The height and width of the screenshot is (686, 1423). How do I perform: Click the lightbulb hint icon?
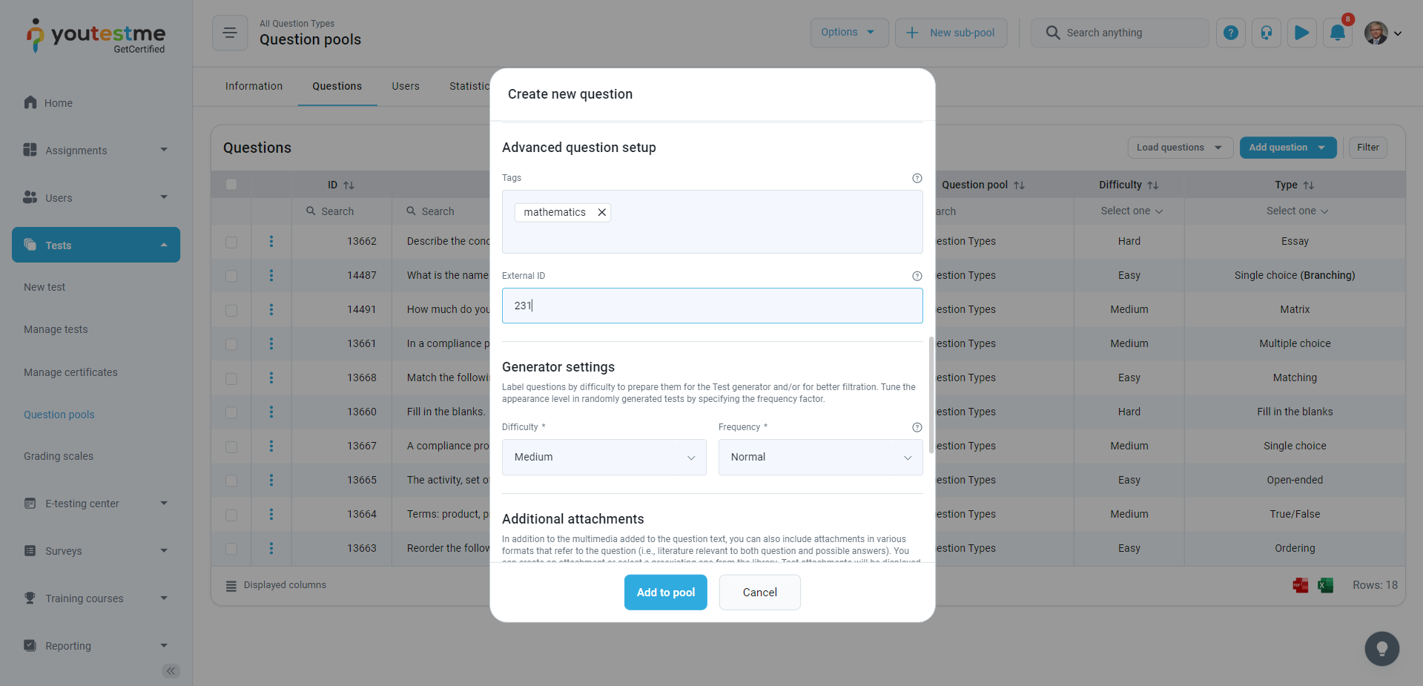[x=1381, y=649]
